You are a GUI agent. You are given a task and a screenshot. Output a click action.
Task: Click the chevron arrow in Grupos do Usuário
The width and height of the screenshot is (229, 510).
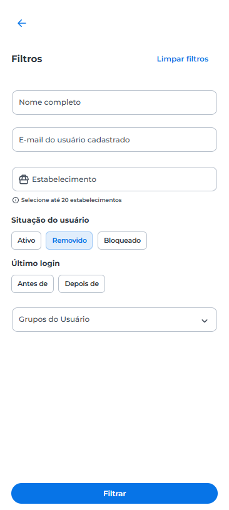[205, 321]
